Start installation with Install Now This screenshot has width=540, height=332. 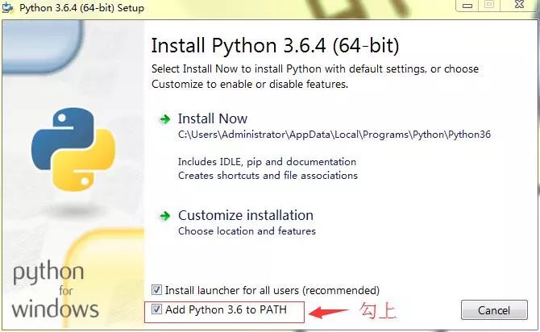(x=213, y=118)
